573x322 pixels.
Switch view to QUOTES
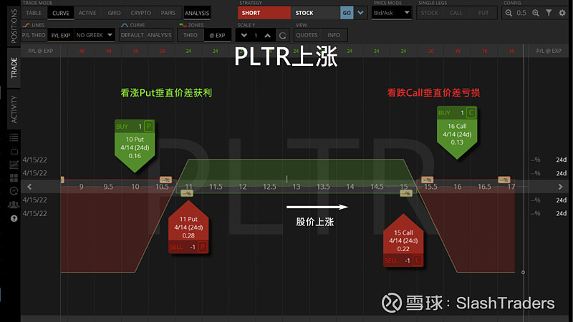(307, 35)
